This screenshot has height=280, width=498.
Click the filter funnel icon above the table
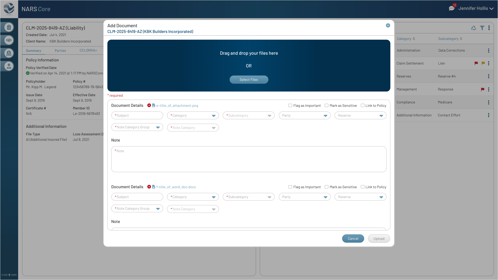tap(482, 28)
